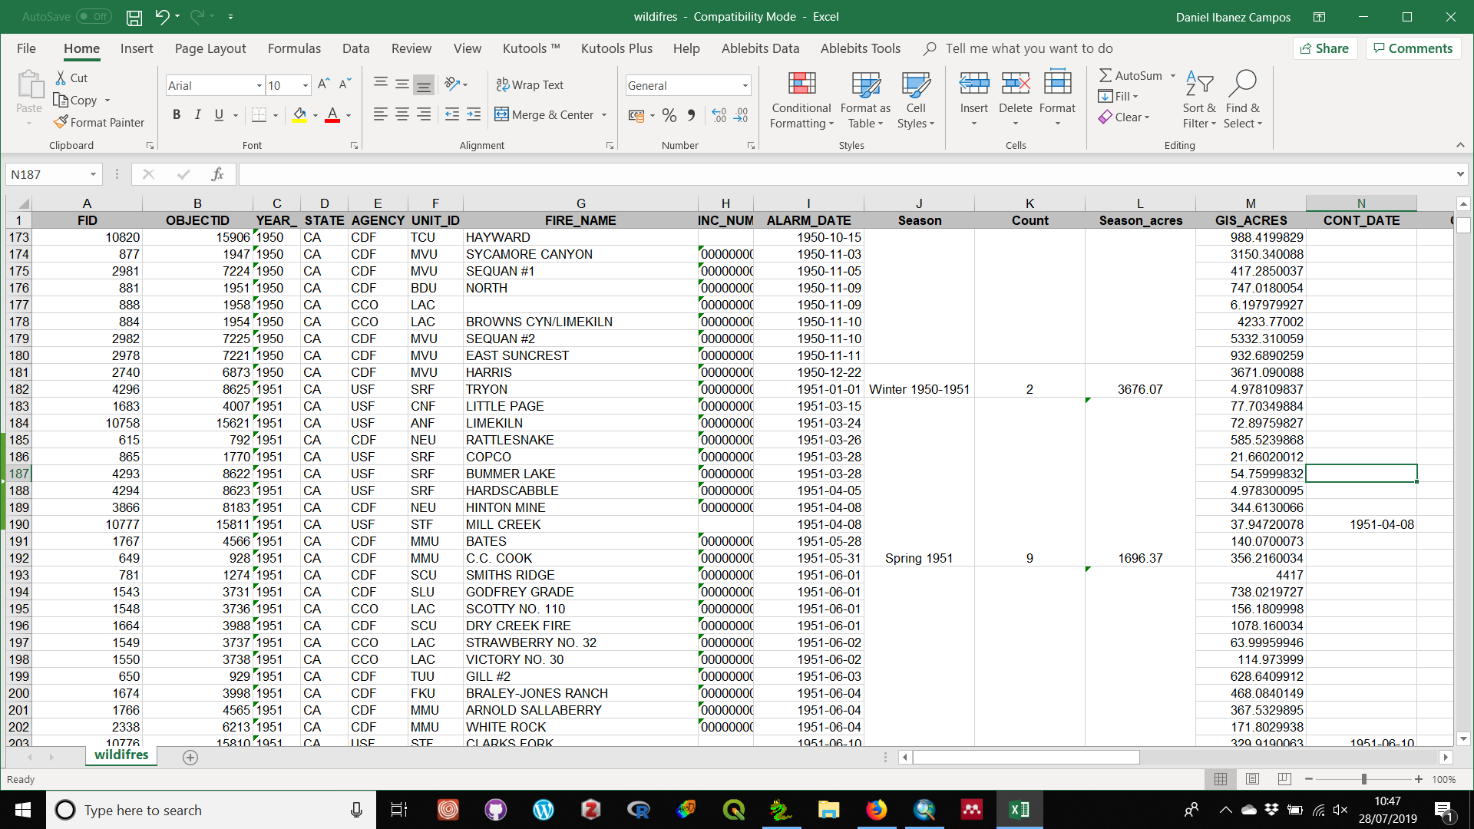Click the add new sheet plus icon
The image size is (1474, 829).
pos(190,758)
